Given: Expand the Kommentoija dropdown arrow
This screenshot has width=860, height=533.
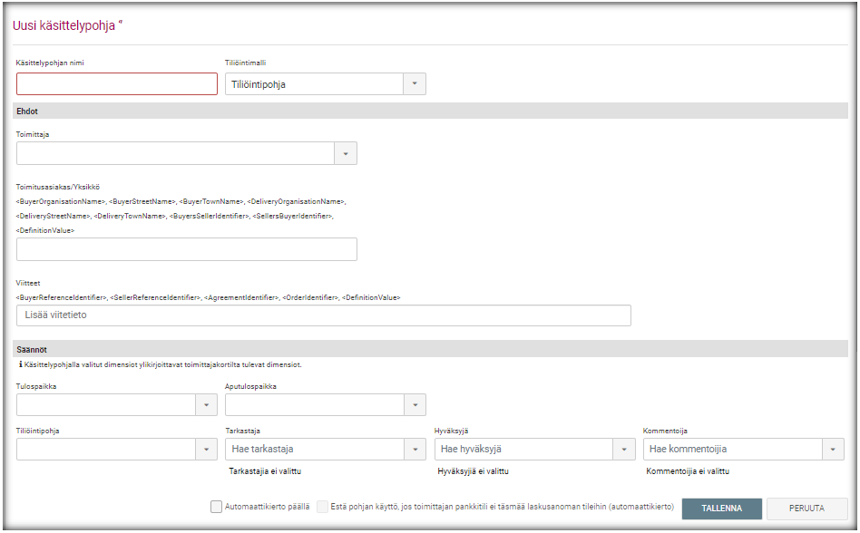Looking at the screenshot, I should tap(833, 450).
